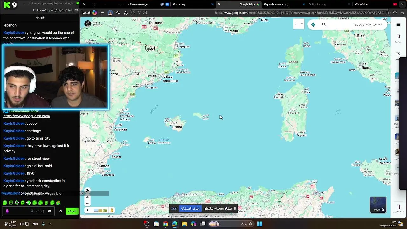Image resolution: width=407 pixels, height=229 pixels.
Task: Click Barcelona label on the map
Action: point(170,81)
